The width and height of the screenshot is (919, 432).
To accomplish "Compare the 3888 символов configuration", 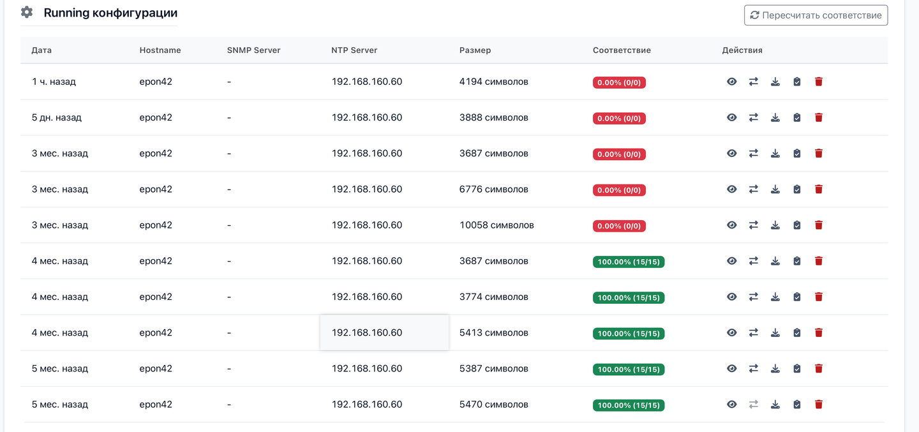I will click(754, 117).
